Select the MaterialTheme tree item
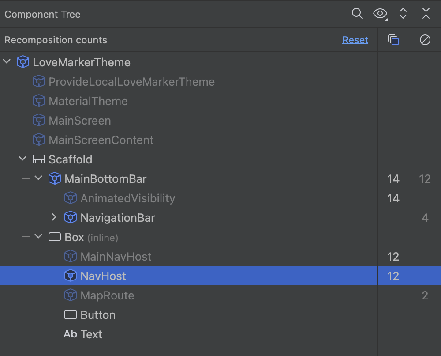This screenshot has width=441, height=356. tap(88, 101)
